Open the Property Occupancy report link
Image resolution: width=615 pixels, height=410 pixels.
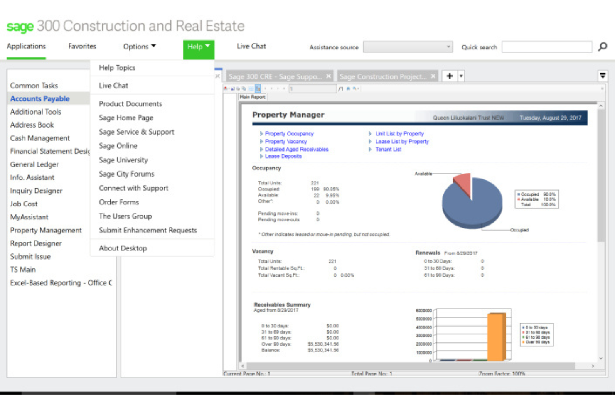click(289, 134)
